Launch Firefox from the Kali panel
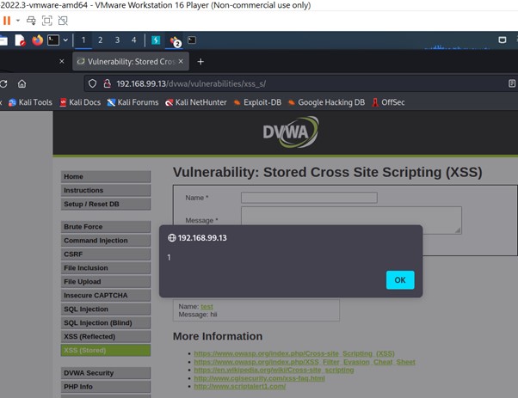Viewport: 518px width, 398px height. pyautogui.click(x=37, y=40)
